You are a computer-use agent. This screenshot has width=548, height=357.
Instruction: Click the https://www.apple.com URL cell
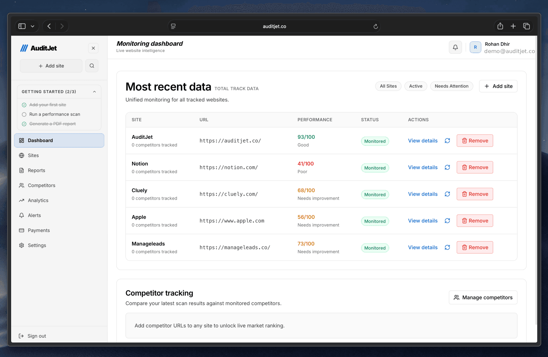(x=232, y=221)
